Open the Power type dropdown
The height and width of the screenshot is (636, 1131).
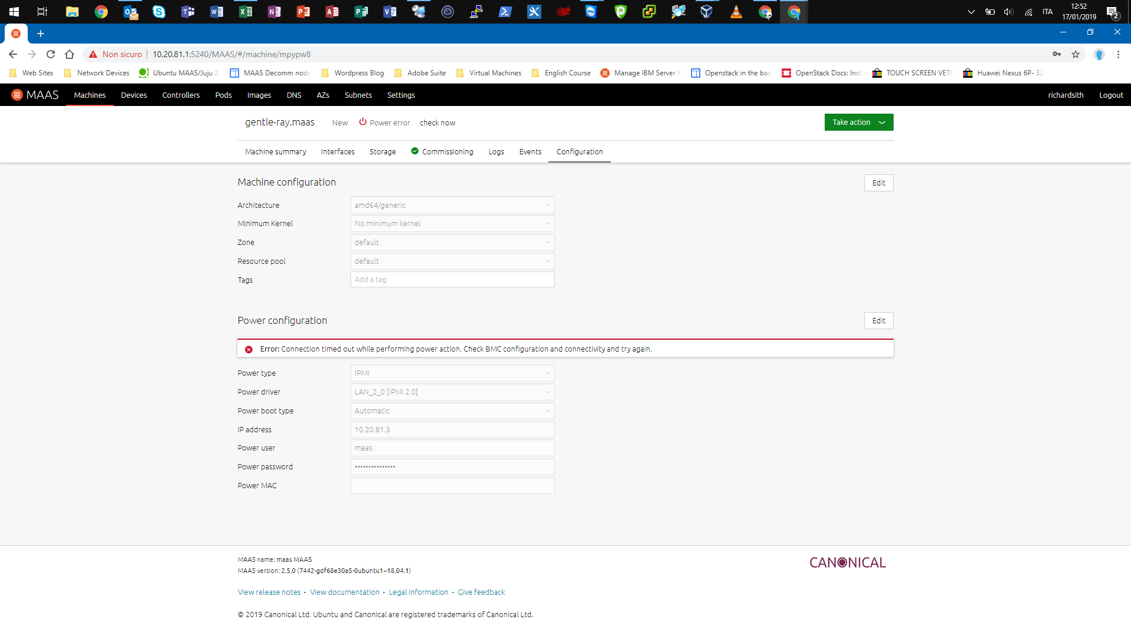click(x=452, y=373)
